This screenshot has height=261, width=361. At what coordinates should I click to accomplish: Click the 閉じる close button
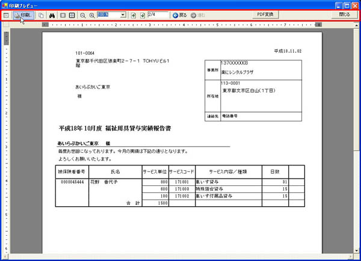pos(344,14)
